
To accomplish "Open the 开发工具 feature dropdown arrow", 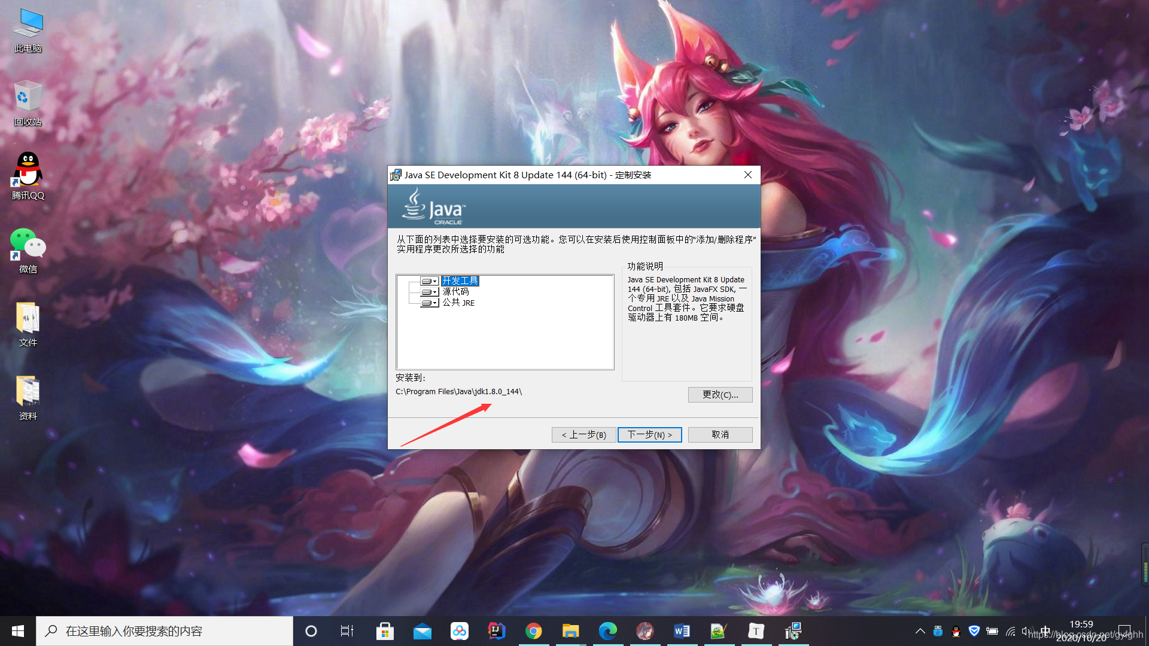I will (x=434, y=281).
